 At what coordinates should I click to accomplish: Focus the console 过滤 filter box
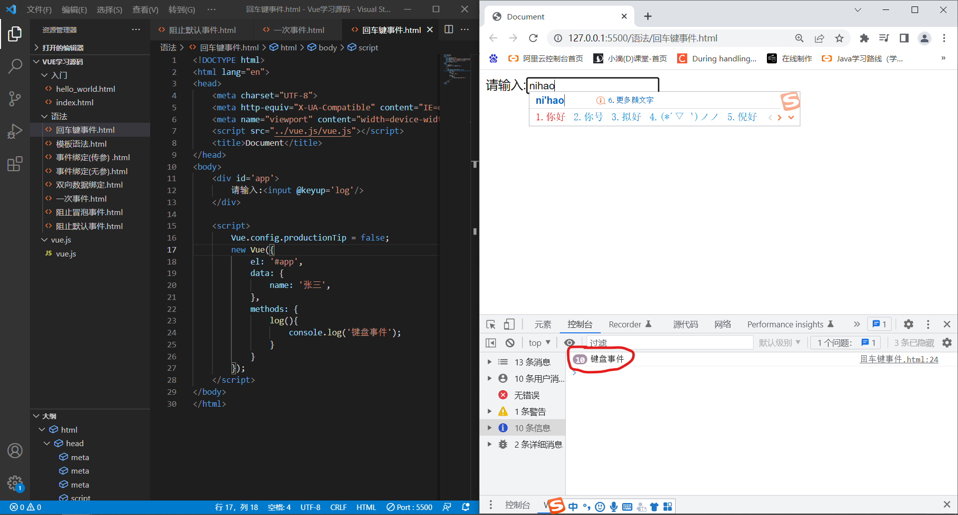[x=670, y=343]
